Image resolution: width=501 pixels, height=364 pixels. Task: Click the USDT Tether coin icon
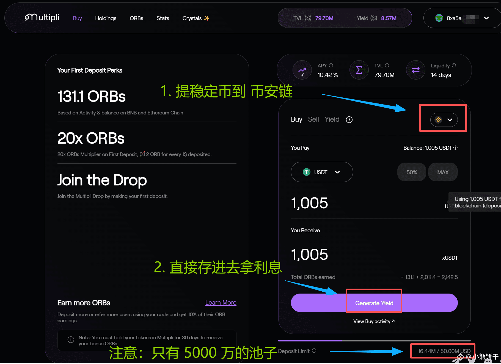(x=307, y=172)
